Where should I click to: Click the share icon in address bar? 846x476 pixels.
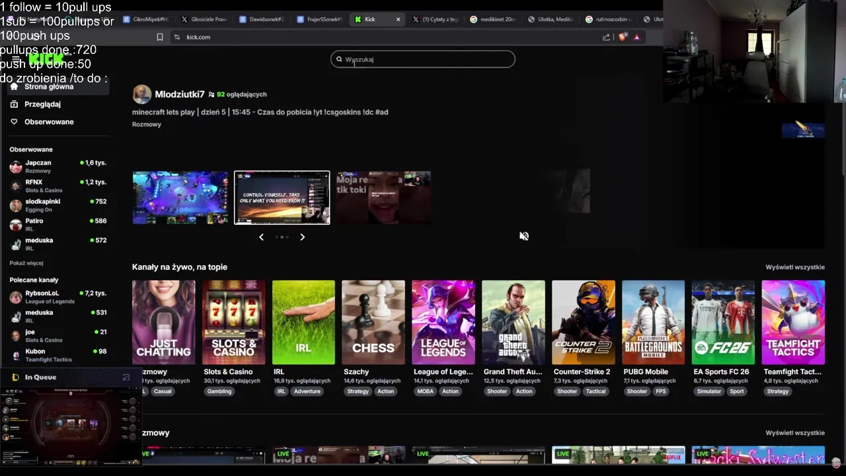[x=606, y=37]
